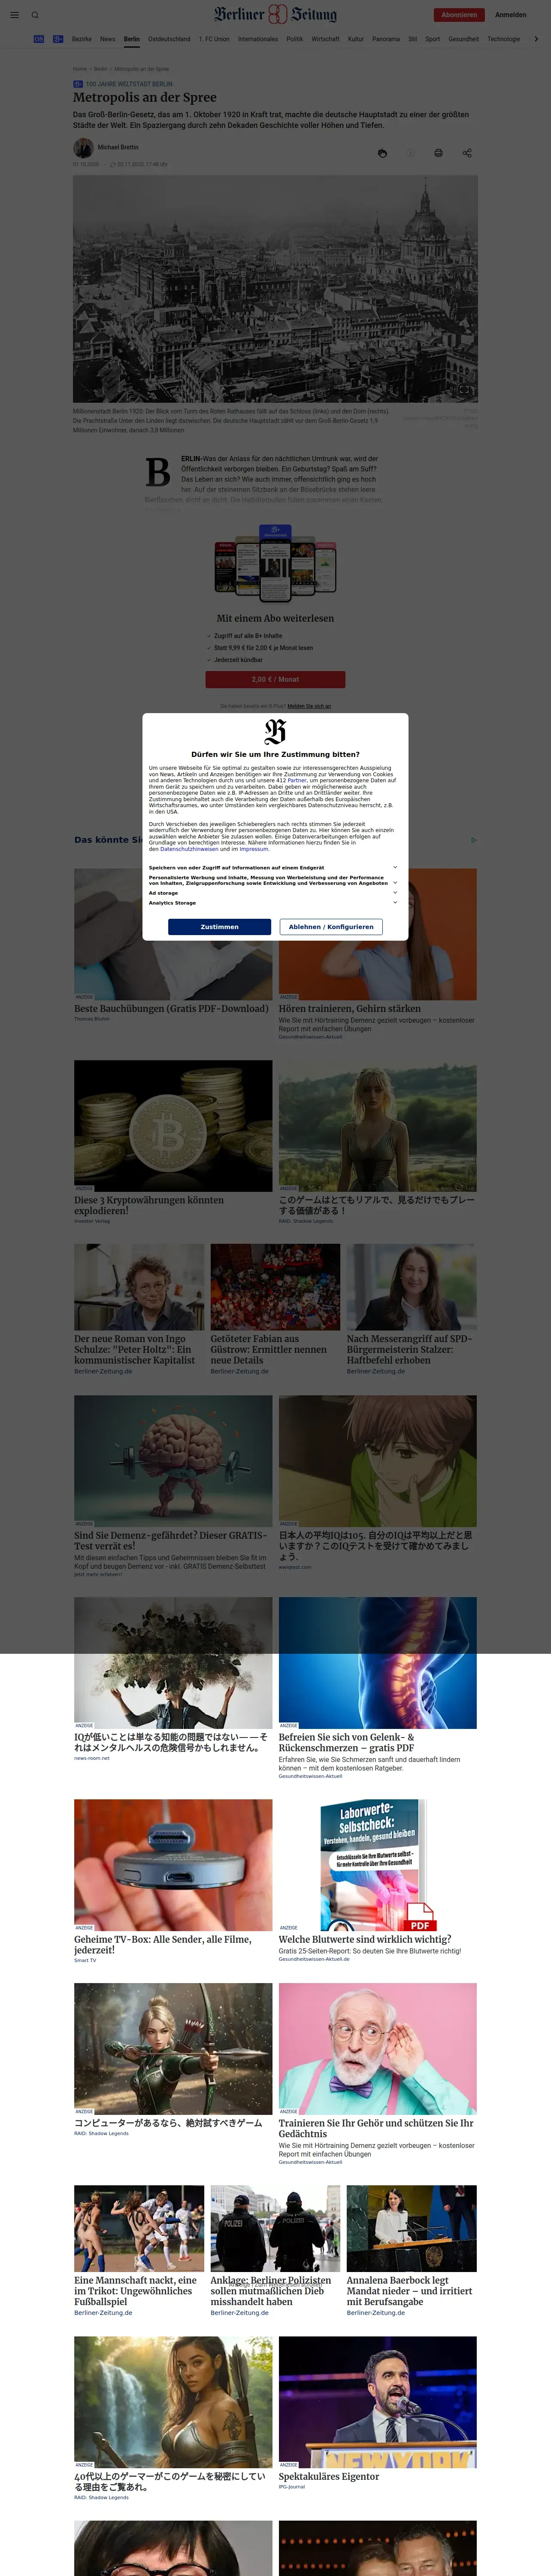Open the Wirtschaft navigation tab
551x2576 pixels.
tap(326, 39)
